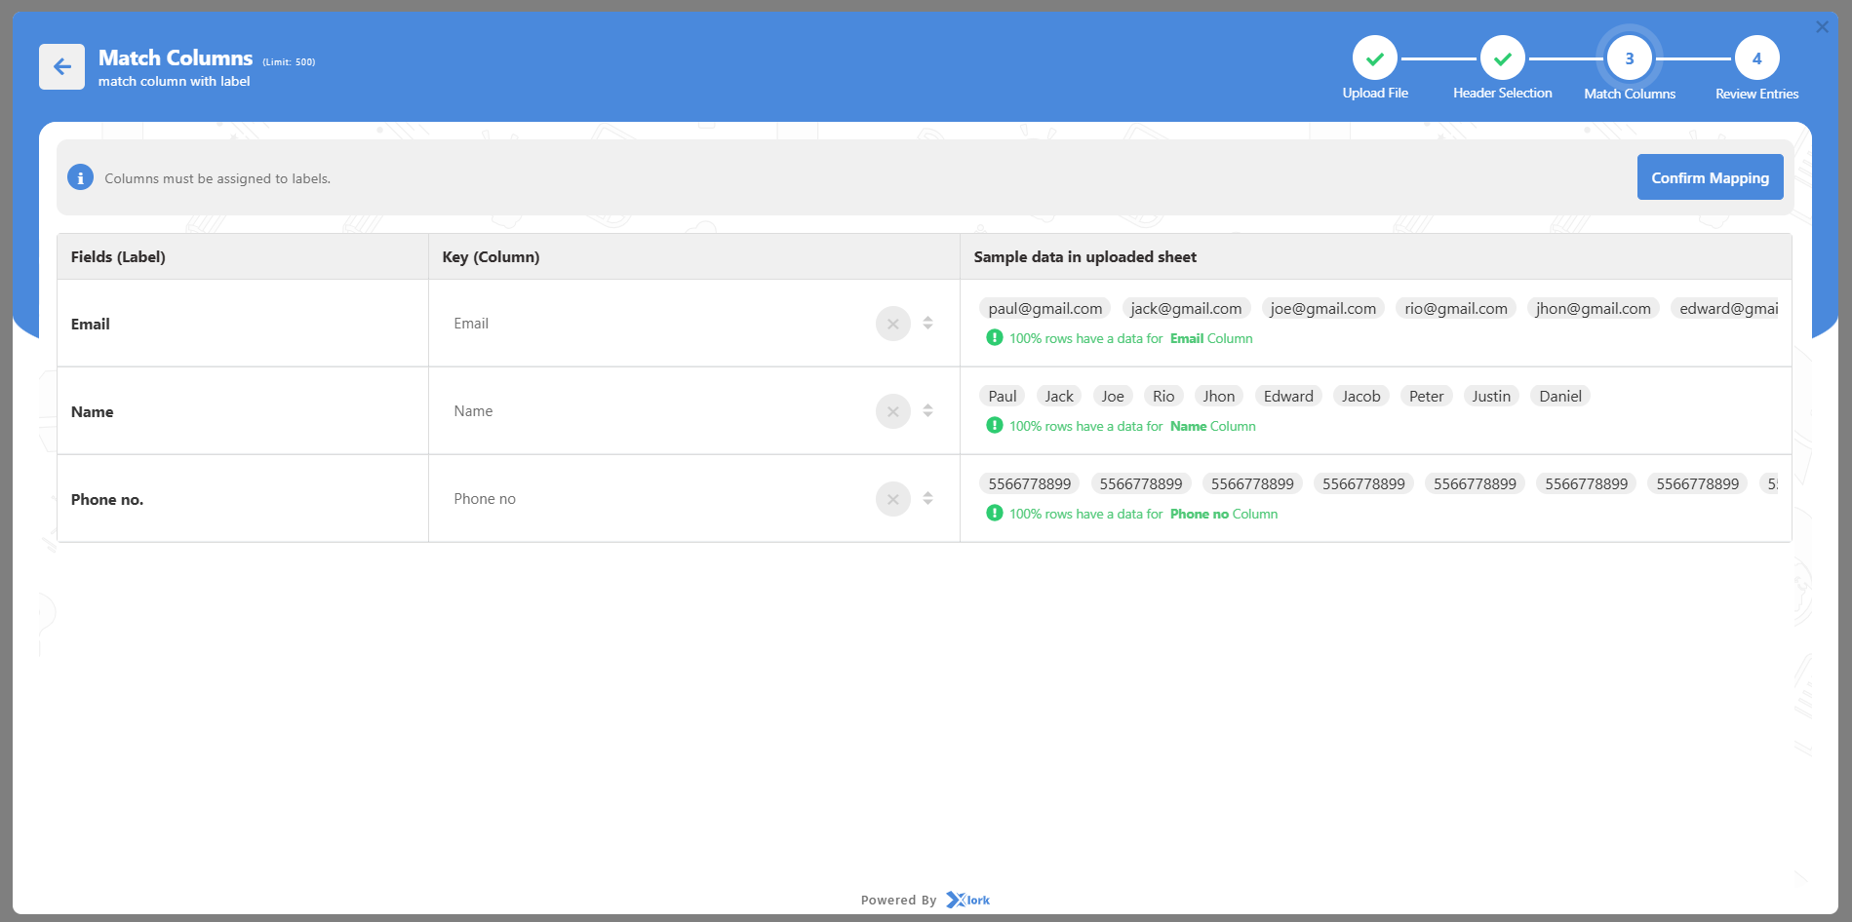Click the Header Selection step checkmark
Viewport: 1852px width, 922px height.
tap(1502, 59)
